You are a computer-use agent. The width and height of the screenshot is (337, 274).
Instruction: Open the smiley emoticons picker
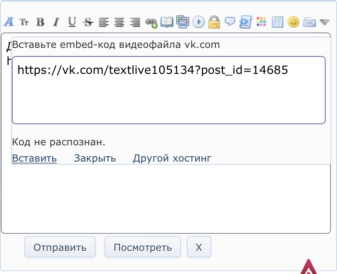(293, 22)
